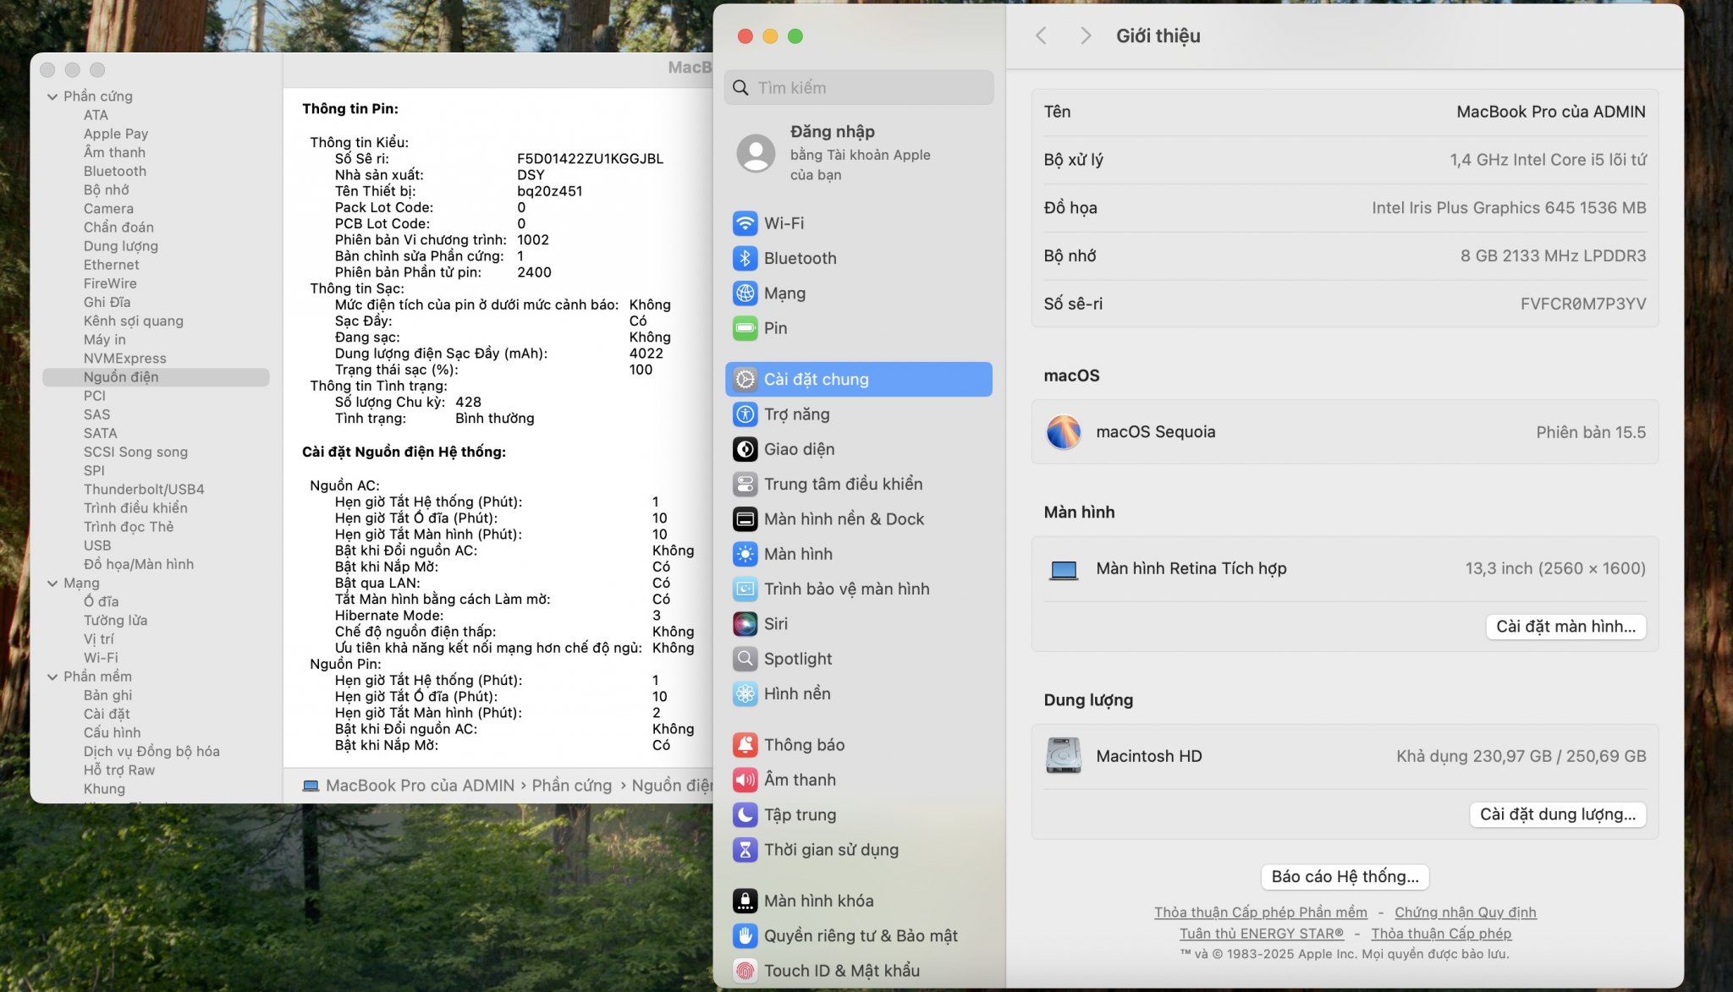Select Nguồn điện in System Information sidebar
This screenshot has height=992, width=1733.
pyautogui.click(x=156, y=377)
